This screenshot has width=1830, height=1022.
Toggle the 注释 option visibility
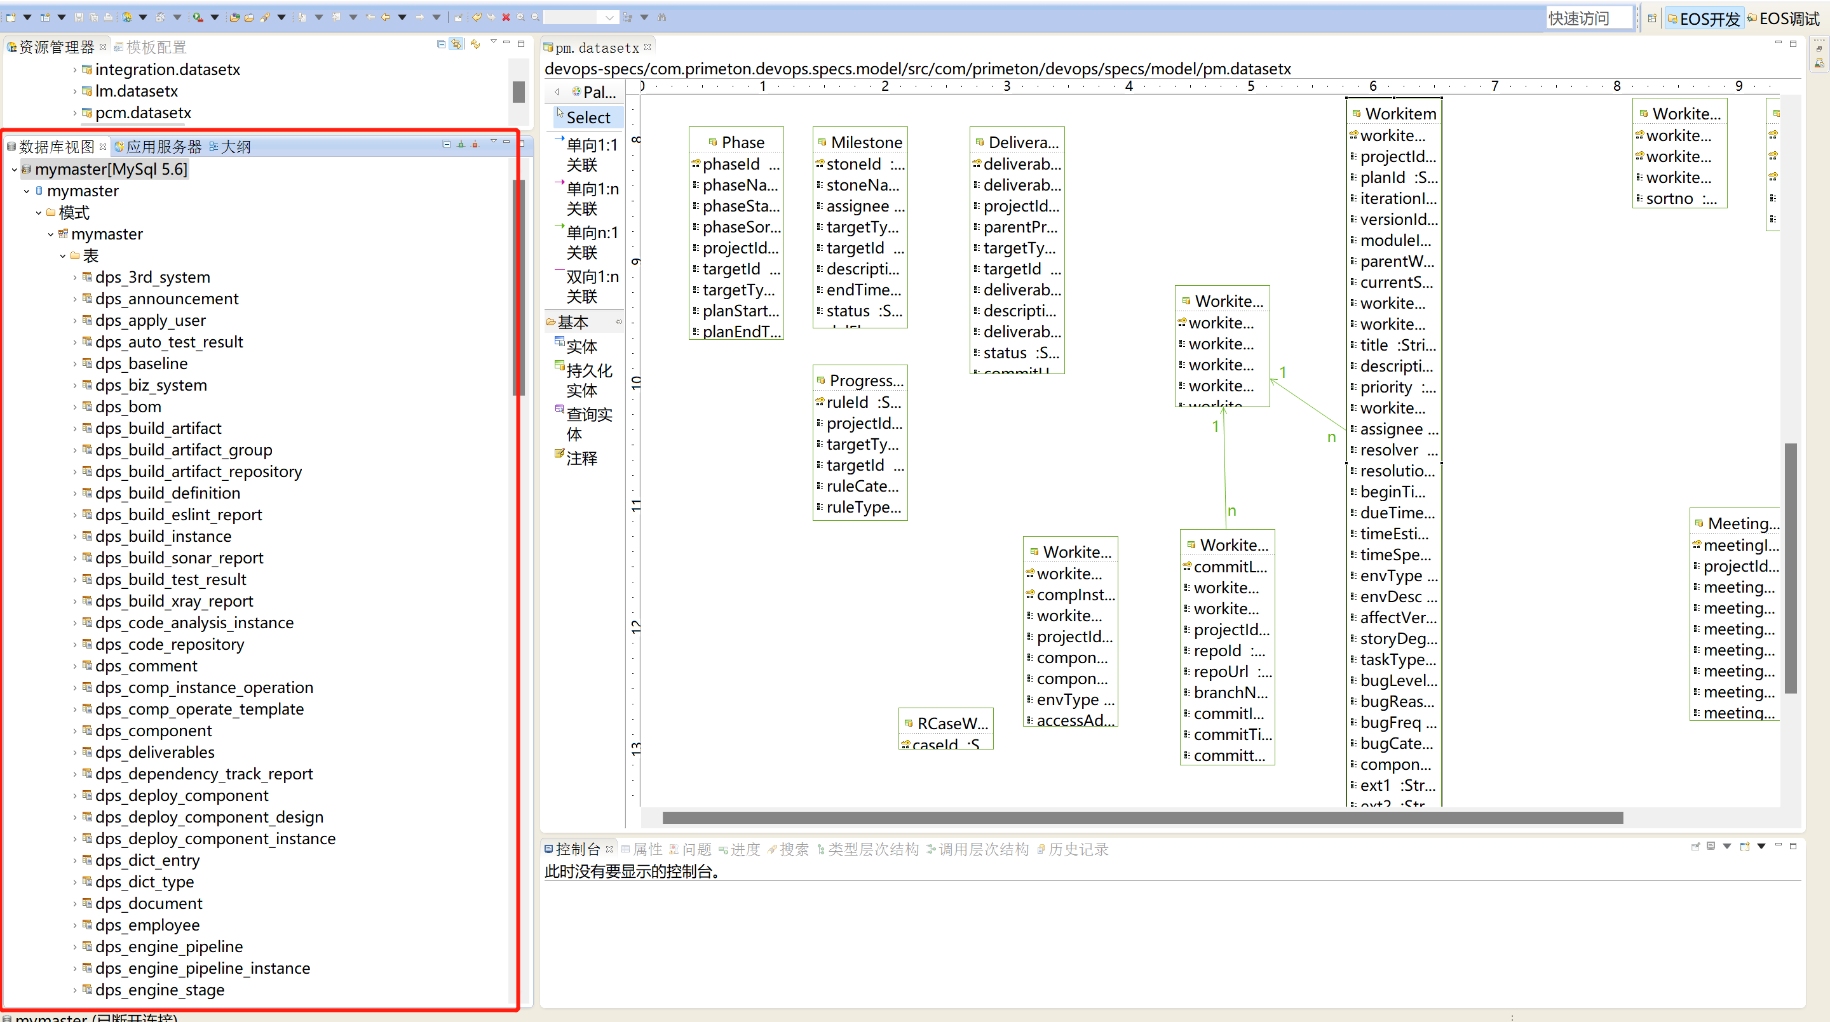coord(578,456)
